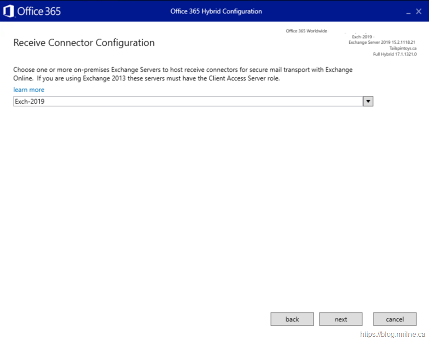
Task: Click the blog.rmilne.ca watermark URL
Action: point(393,334)
